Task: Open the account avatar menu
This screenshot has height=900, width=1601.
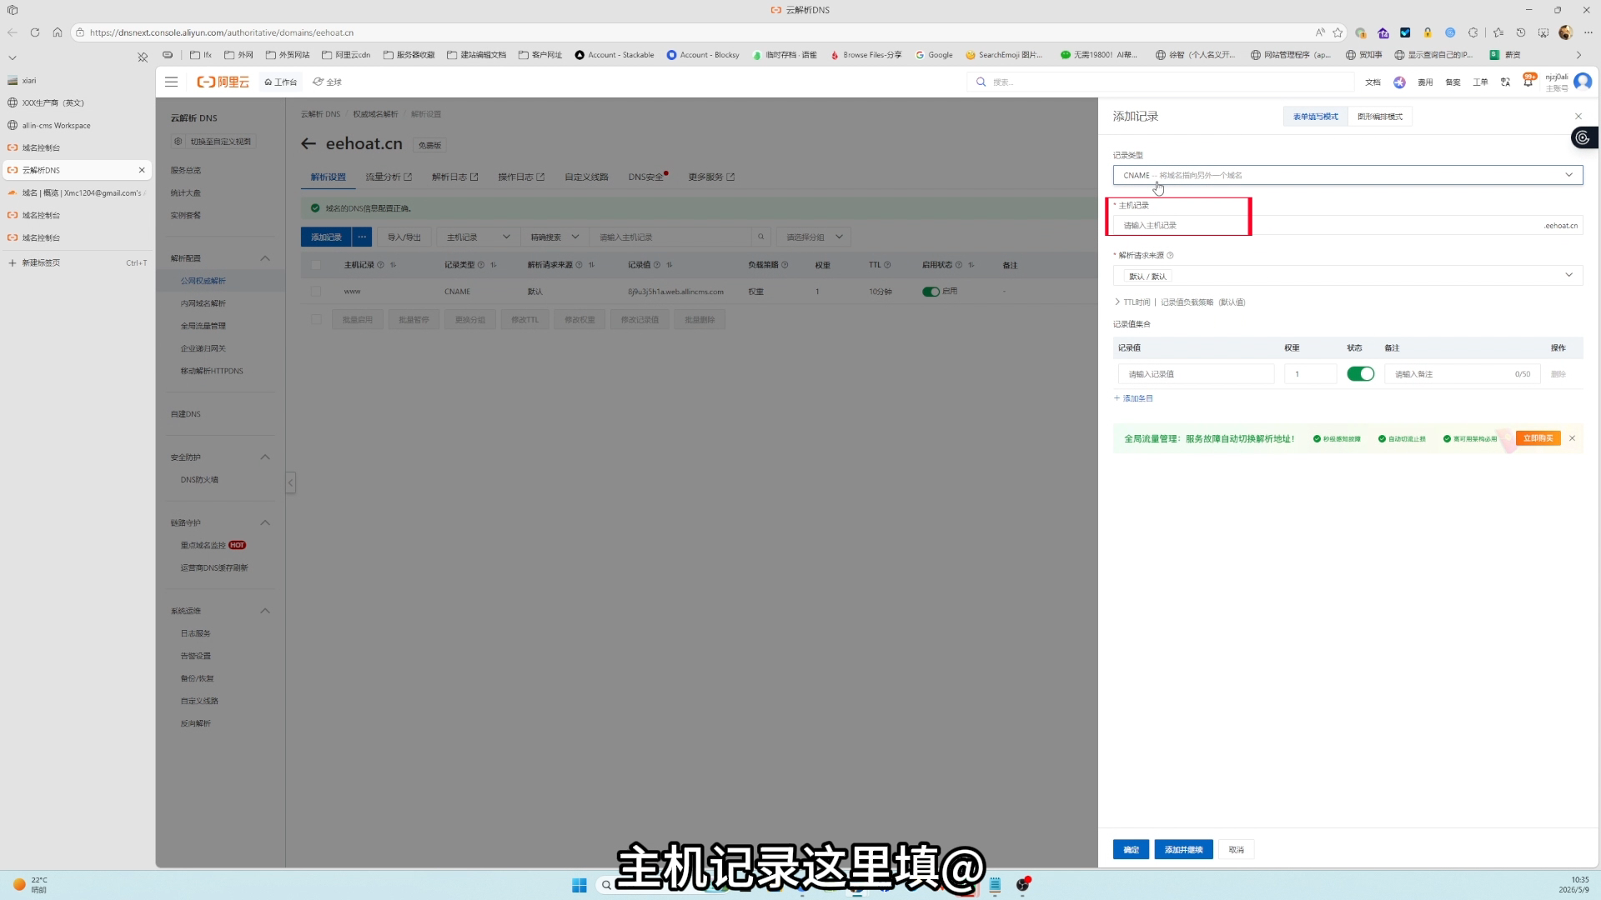Action: (1583, 82)
